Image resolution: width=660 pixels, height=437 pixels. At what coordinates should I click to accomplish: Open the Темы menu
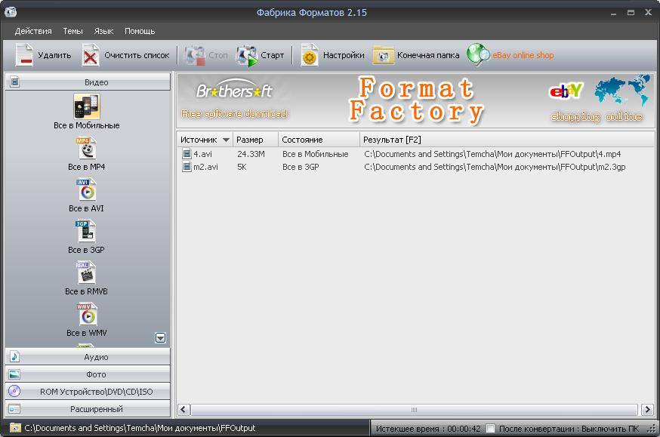[x=72, y=31]
